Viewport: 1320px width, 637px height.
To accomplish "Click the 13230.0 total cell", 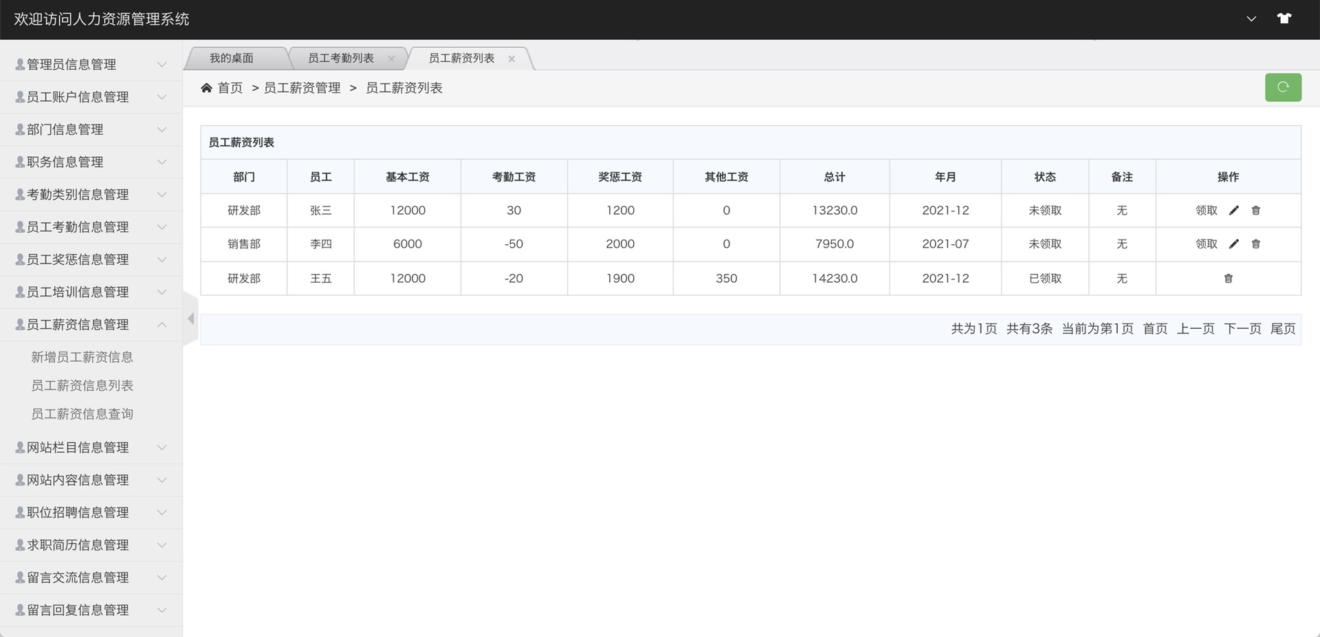I will (x=835, y=210).
